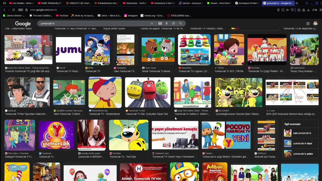The width and height of the screenshot is (322, 181).
Task: Click the x.com ŞOK ŞOK Anayasal caption
Action: 291,114
